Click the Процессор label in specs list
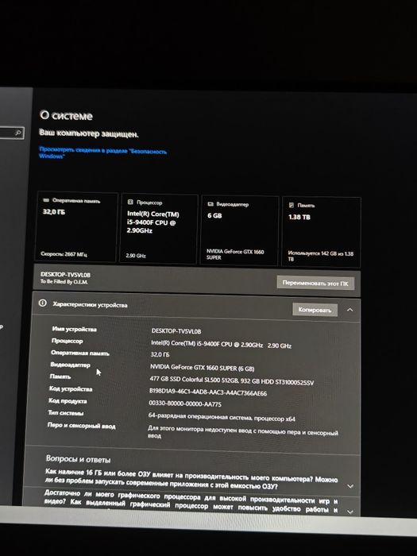The height and width of the screenshot is (556, 417). coord(67,341)
